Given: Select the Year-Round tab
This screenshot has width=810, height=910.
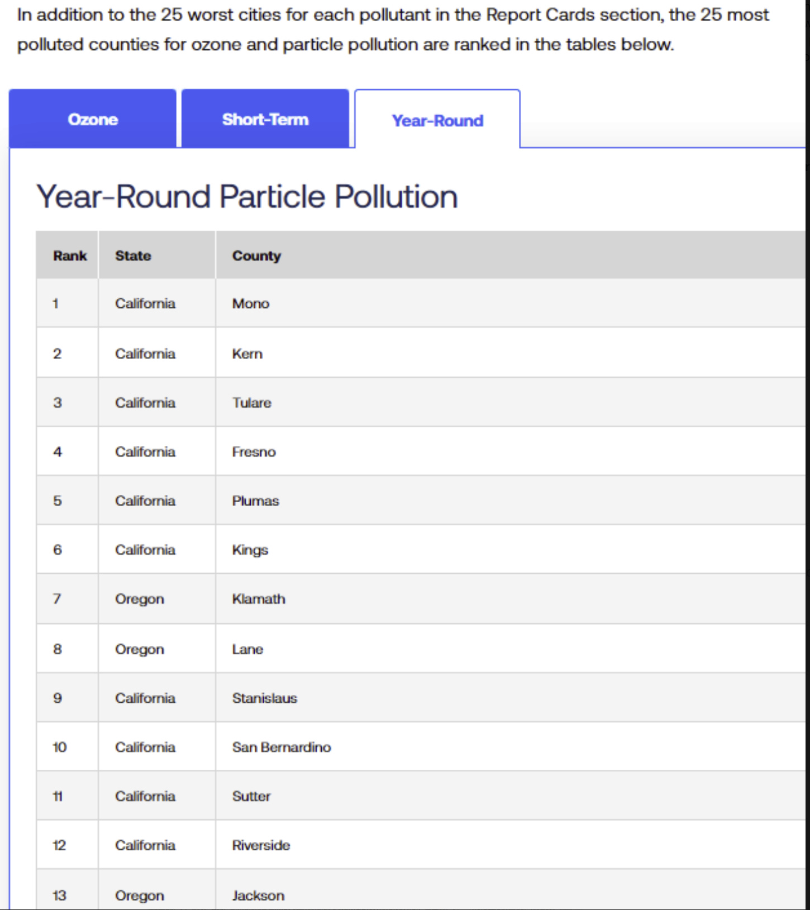Looking at the screenshot, I should point(437,120).
